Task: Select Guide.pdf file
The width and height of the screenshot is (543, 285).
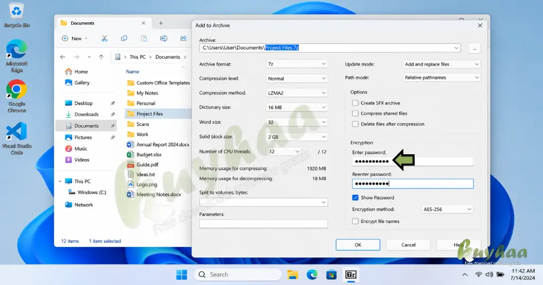Action: (x=143, y=165)
